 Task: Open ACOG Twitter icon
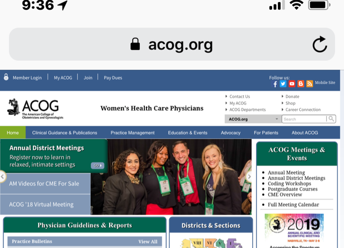[x=283, y=84]
